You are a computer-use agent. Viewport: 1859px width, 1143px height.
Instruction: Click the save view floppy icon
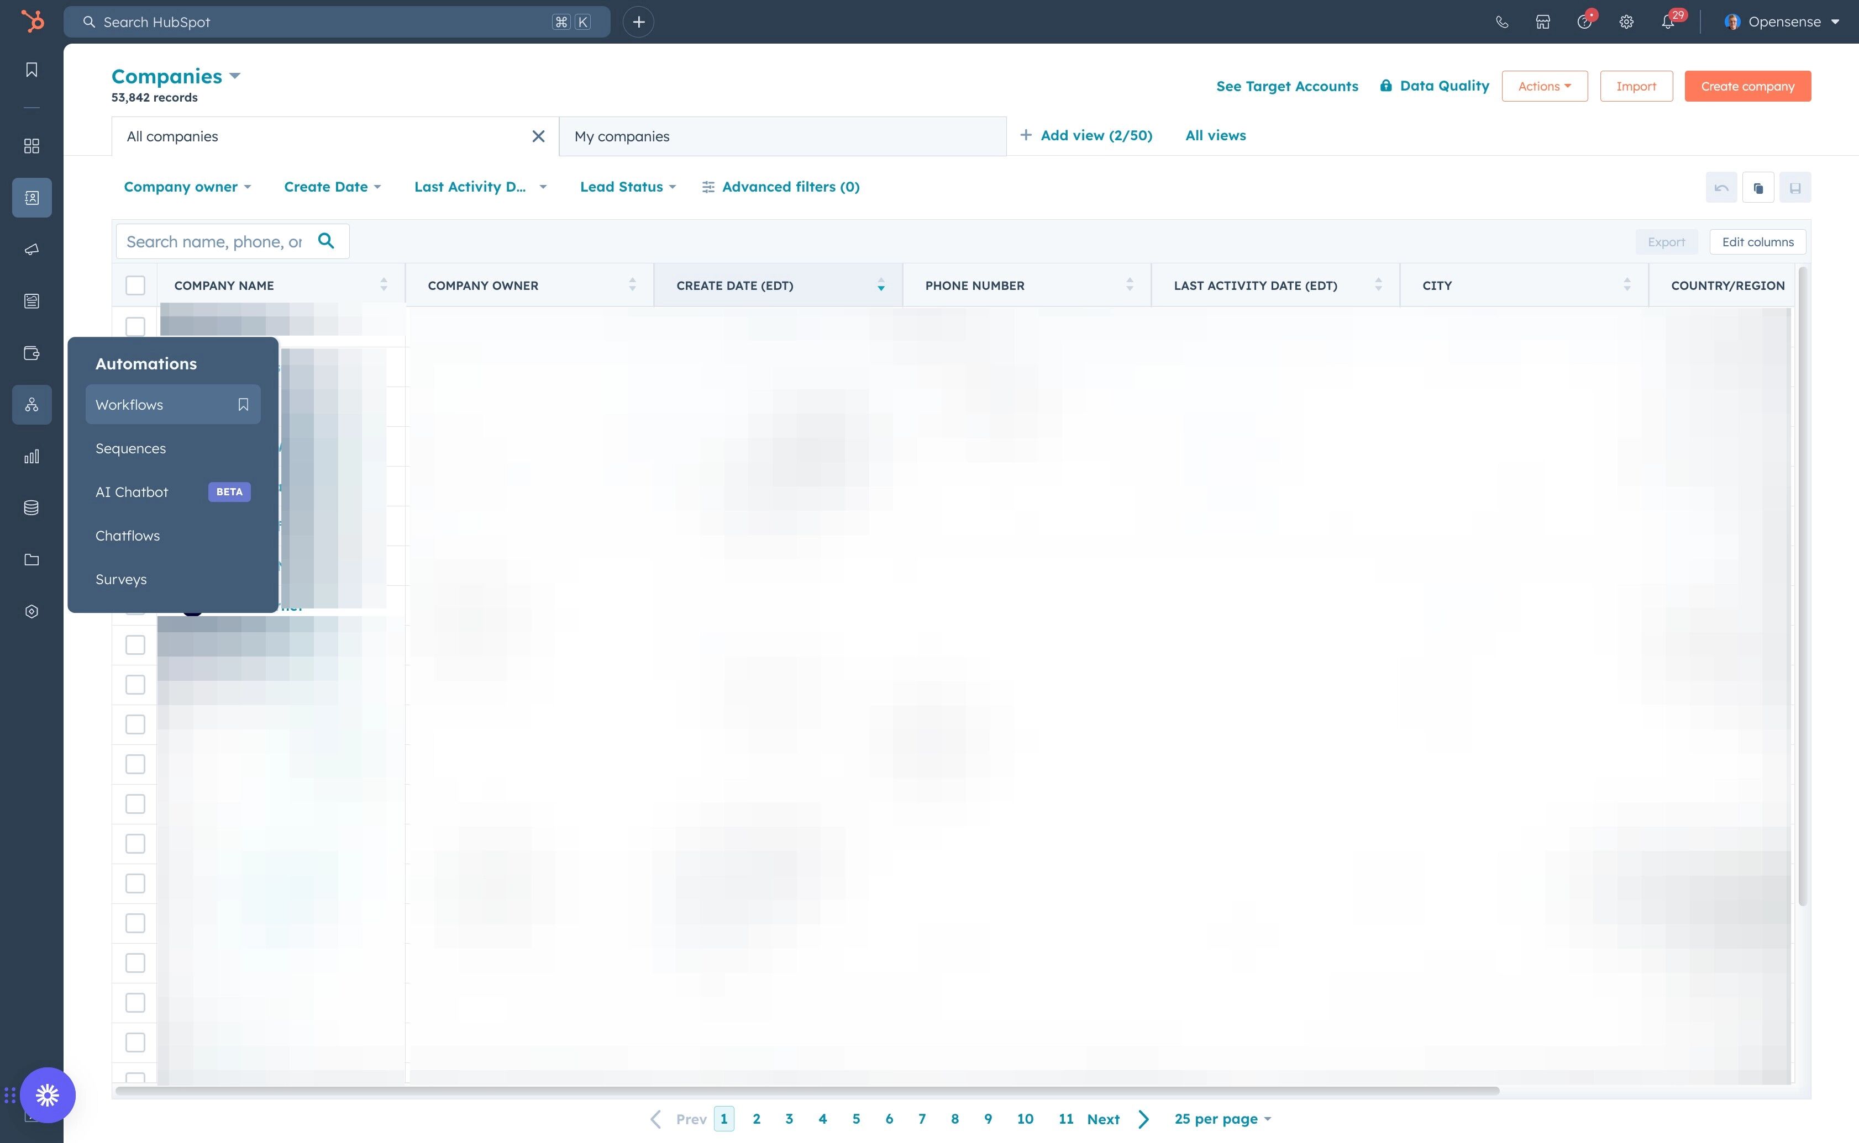1795,188
